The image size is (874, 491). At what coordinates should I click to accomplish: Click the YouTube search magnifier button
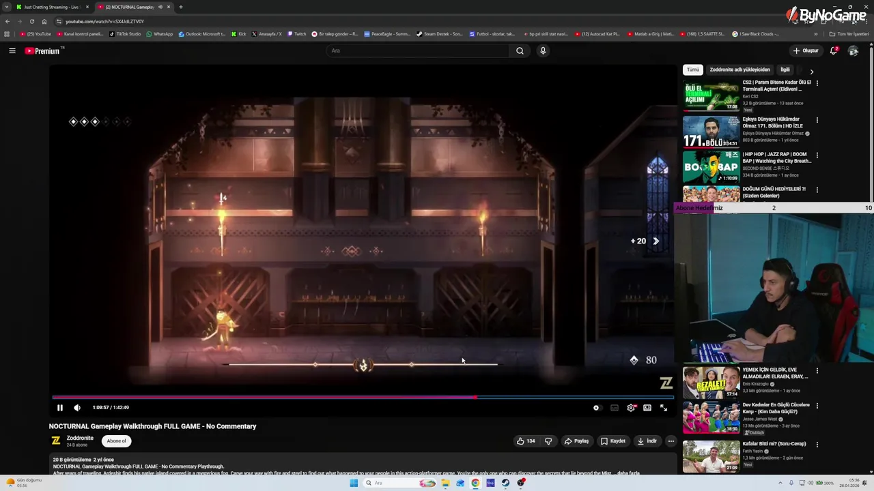520,50
